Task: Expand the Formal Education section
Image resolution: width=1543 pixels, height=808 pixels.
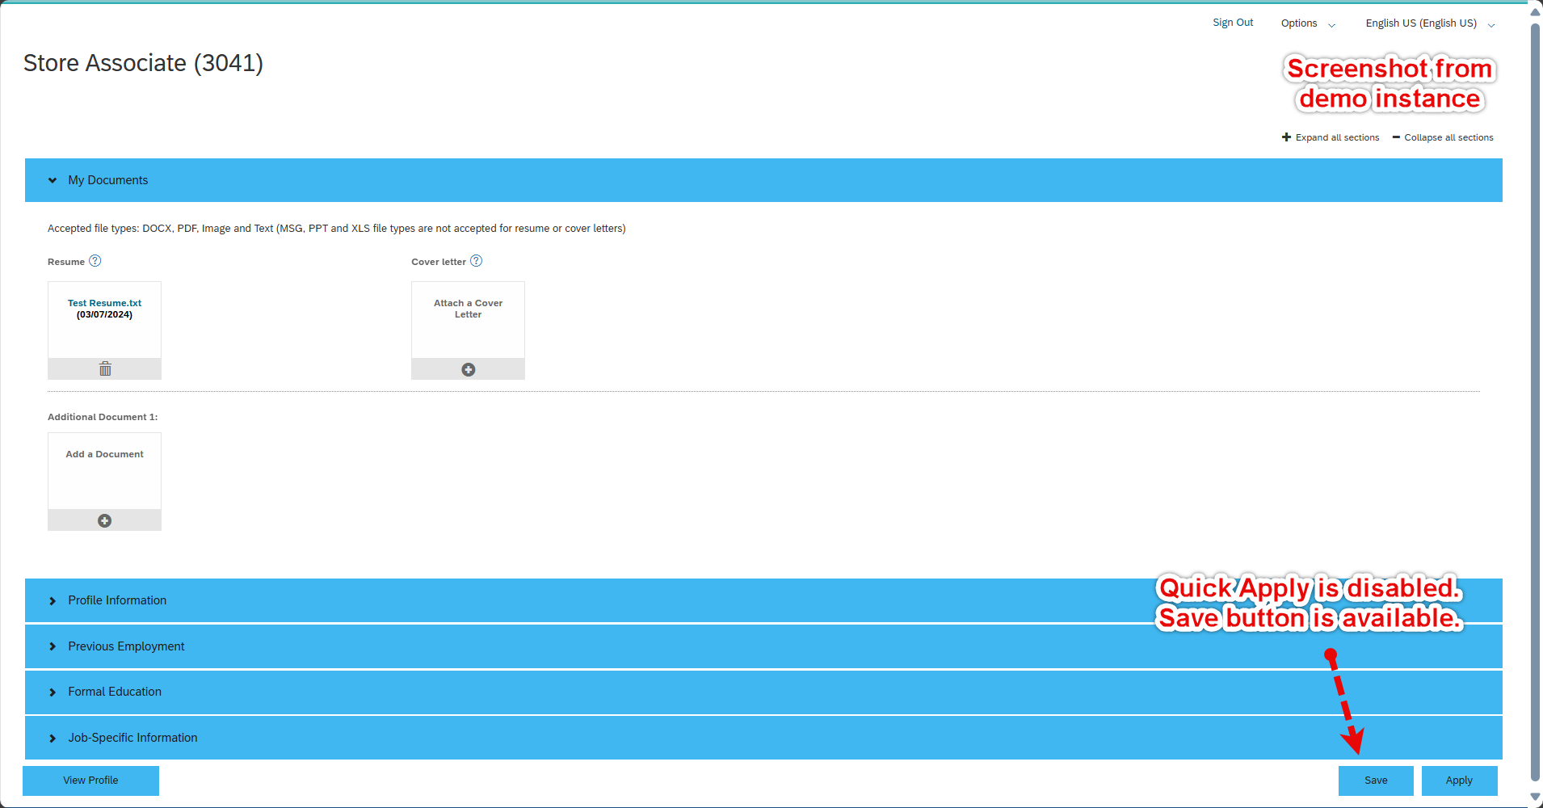Action: (763, 692)
